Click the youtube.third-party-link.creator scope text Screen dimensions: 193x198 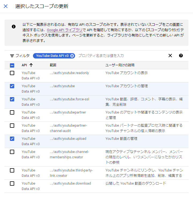tap(71, 173)
